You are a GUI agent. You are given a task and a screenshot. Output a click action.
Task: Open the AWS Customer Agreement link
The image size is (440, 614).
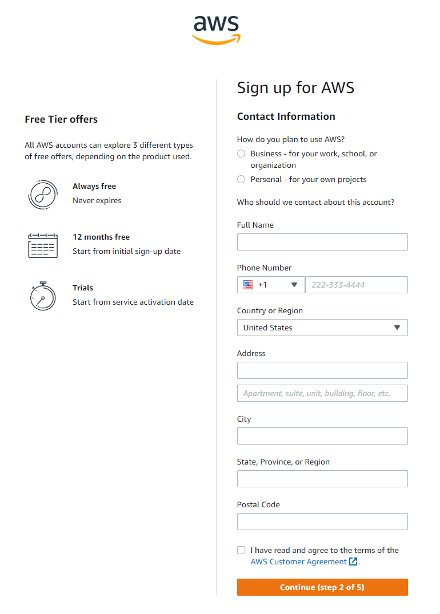[298, 562]
